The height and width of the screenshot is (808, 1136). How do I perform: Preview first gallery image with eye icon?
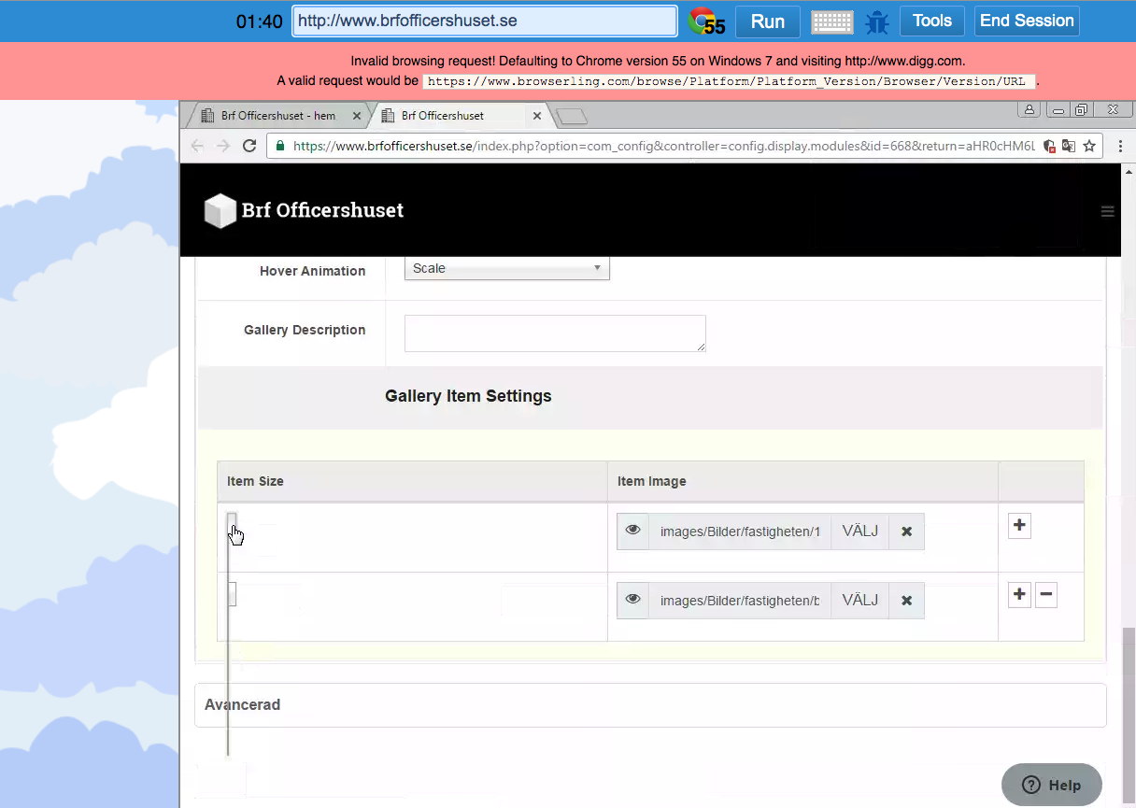coord(632,531)
